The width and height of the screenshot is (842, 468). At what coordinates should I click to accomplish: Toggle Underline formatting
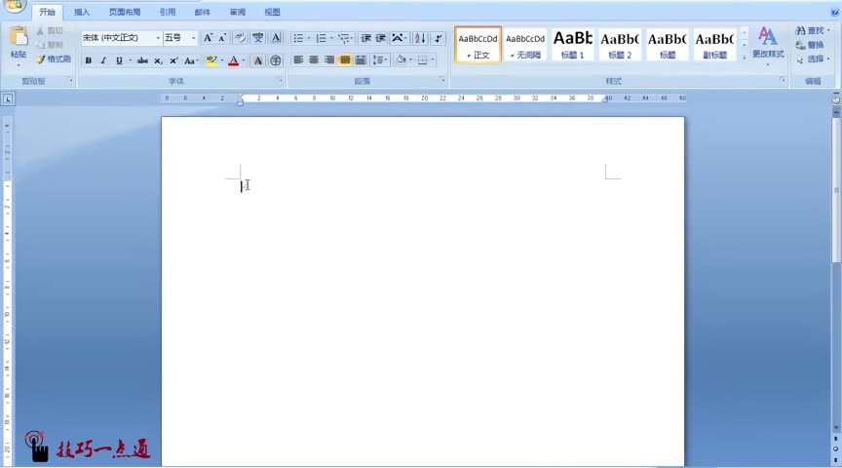click(119, 60)
